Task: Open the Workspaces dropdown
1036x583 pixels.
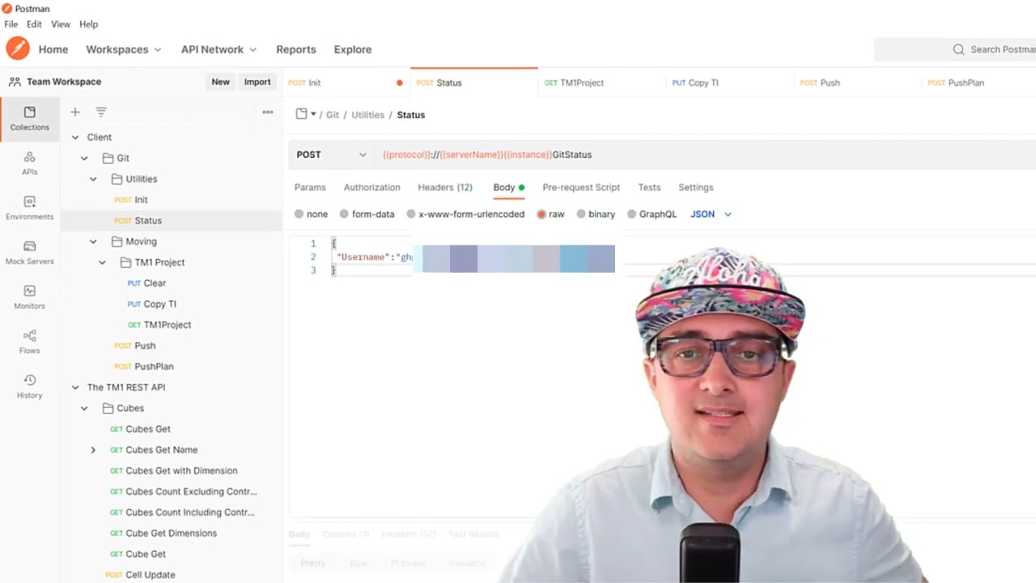Action: (124, 49)
